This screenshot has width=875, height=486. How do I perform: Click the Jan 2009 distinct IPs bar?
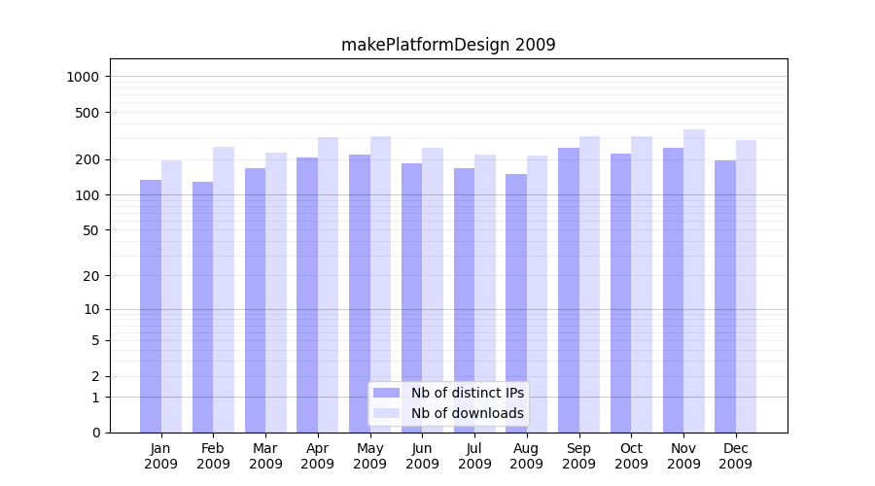151,306
